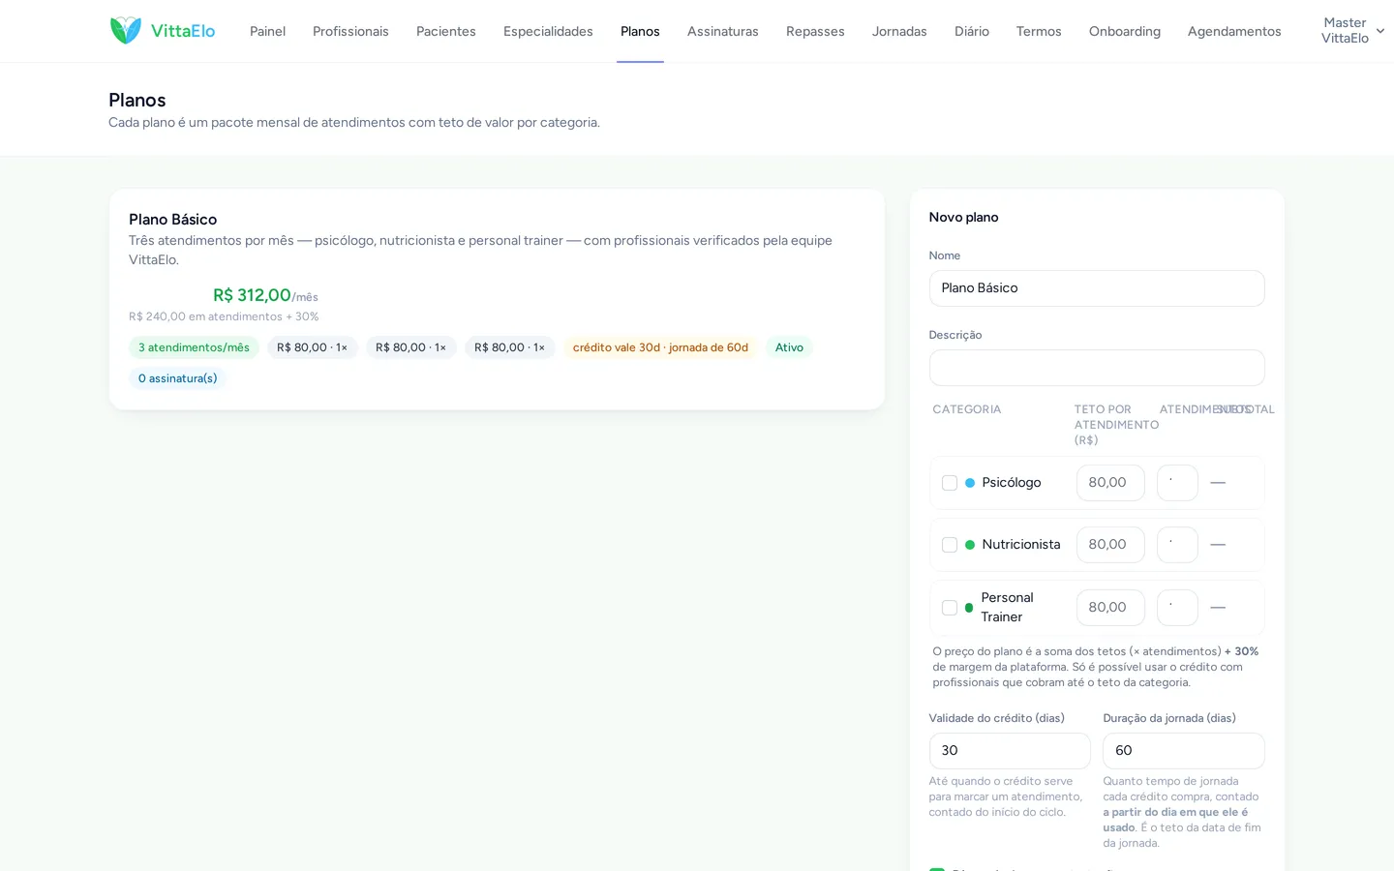Click the Duração da jornada field
Image resolution: width=1394 pixels, height=871 pixels.
[x=1184, y=751]
